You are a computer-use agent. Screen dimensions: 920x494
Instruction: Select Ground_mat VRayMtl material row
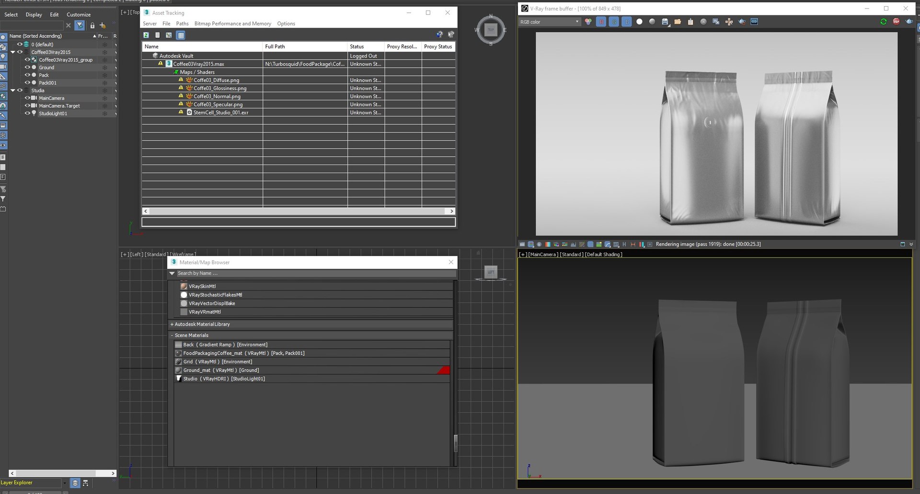pos(311,370)
